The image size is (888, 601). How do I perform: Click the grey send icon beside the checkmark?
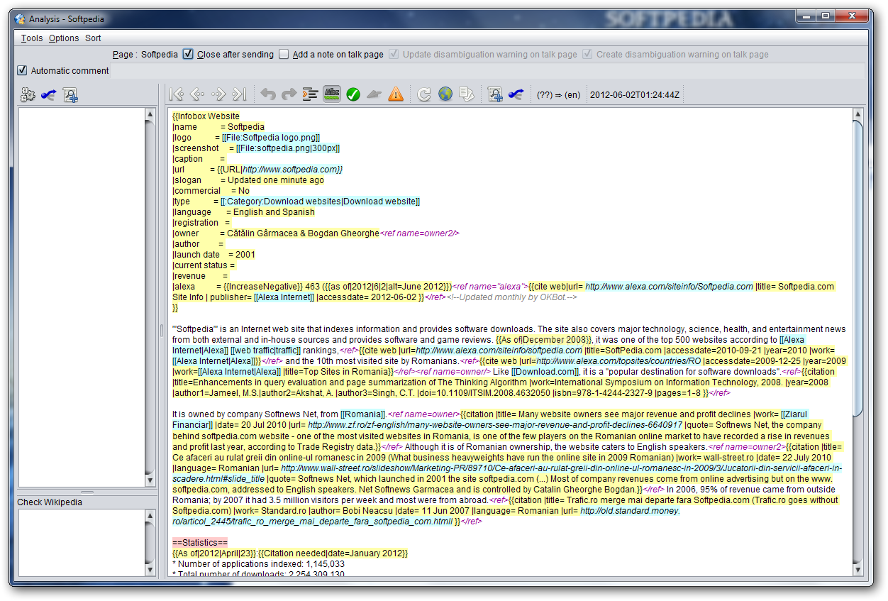click(374, 94)
